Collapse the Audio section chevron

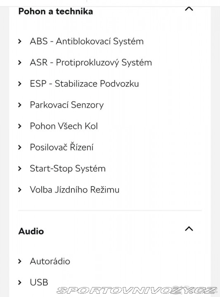(189, 229)
